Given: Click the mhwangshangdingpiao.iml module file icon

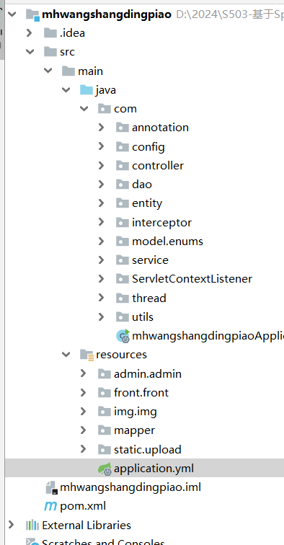Looking at the screenshot, I should tap(51, 487).
